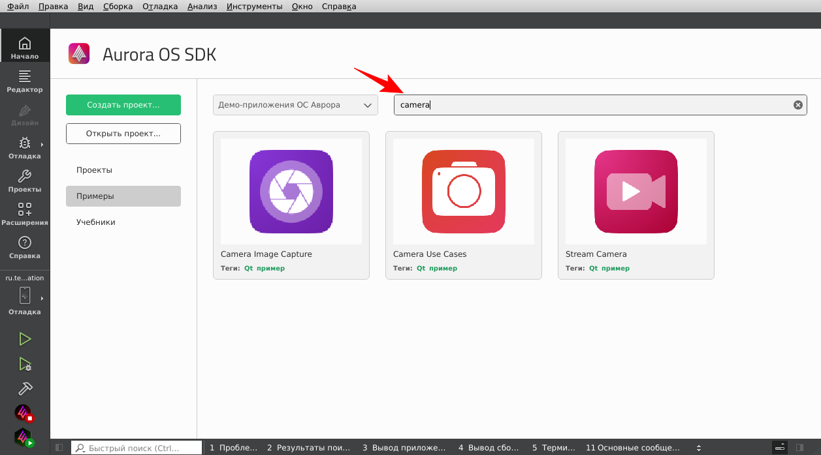Open the Редактор (Editor) mode
The image size is (821, 455).
tap(25, 81)
